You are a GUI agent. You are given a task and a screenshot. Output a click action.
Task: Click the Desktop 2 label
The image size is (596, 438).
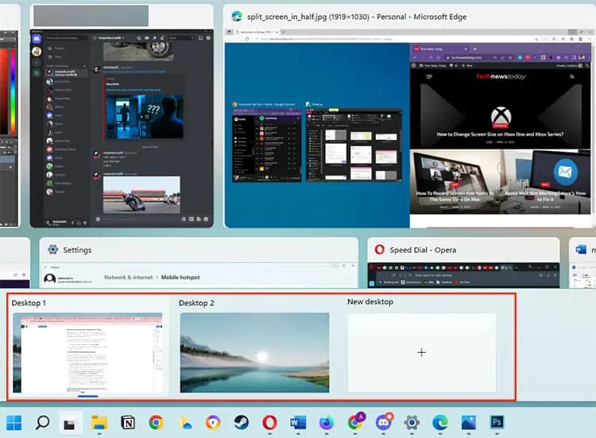(x=196, y=303)
